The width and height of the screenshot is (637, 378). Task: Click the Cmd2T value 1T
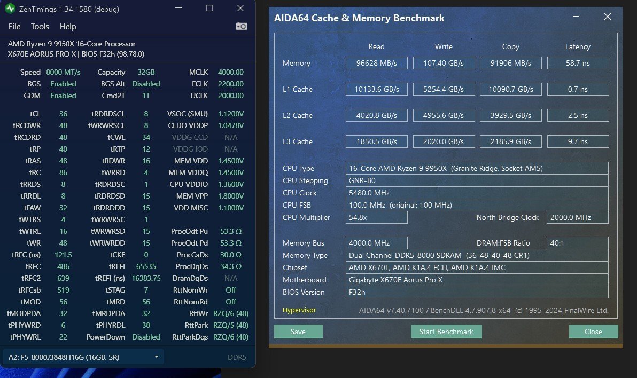tap(146, 96)
